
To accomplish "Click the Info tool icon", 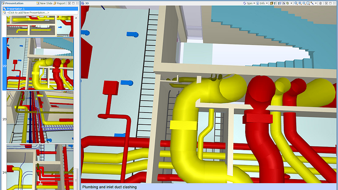I will [258, 3].
